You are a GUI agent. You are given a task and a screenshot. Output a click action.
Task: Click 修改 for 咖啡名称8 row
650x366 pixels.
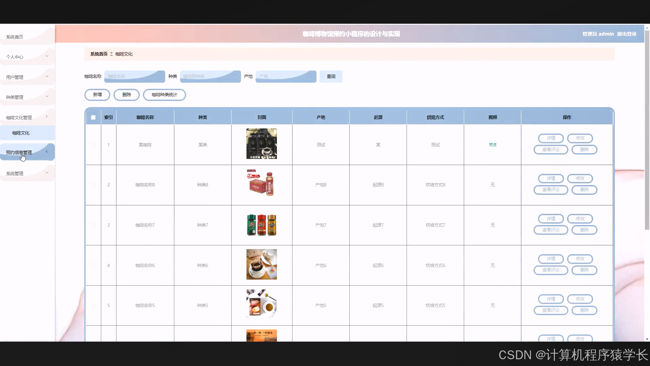tap(580, 178)
